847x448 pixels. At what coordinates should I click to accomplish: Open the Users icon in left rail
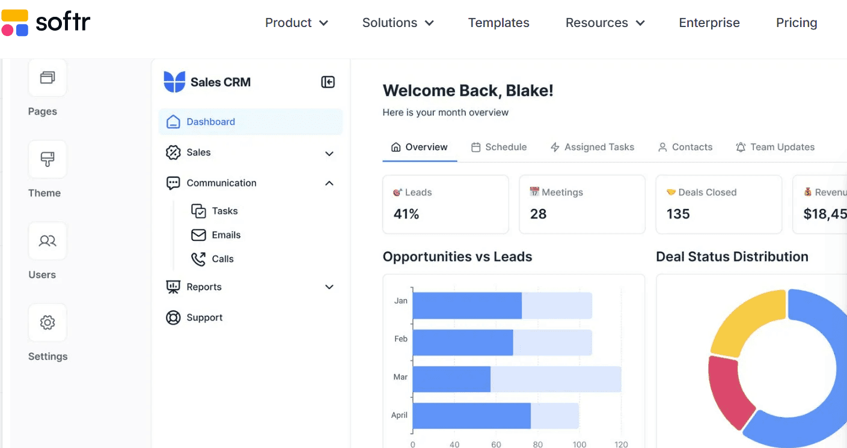click(x=47, y=241)
